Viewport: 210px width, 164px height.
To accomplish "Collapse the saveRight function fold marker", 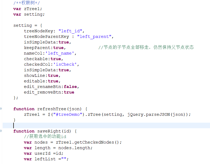I will [x=1, y=131].
